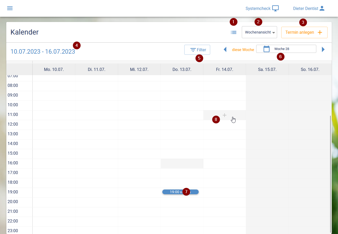Open the 19:00 appointment on Do. 13.07
Image resolution: width=338 pixels, height=234 pixels.
pos(180,192)
